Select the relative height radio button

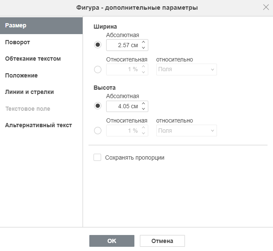pos(98,131)
